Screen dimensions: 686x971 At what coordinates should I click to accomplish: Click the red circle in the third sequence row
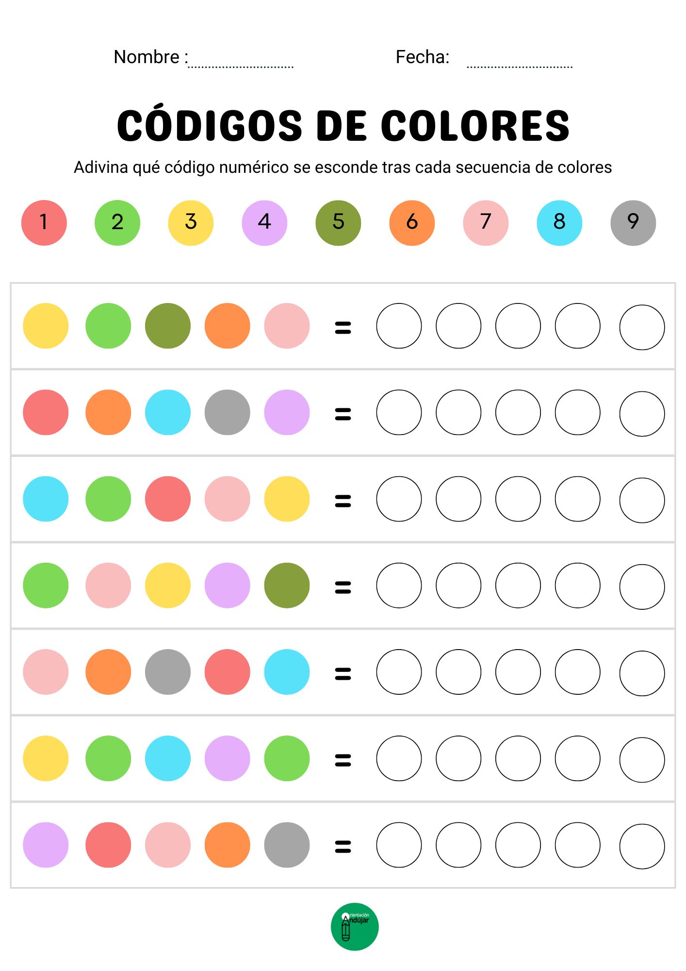168,499
